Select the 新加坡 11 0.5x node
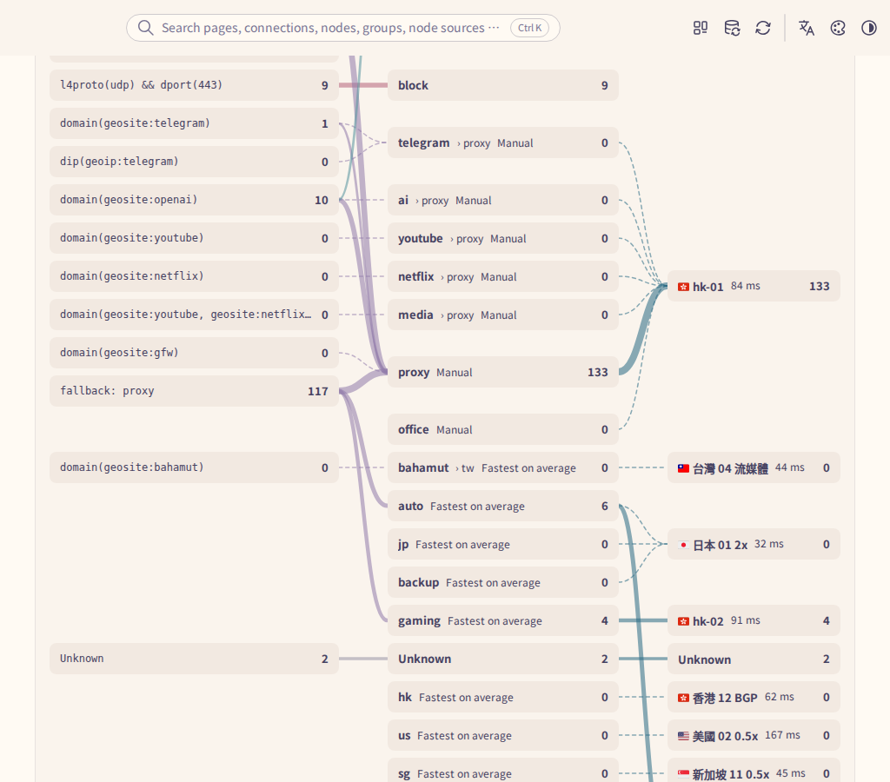Image resolution: width=890 pixels, height=782 pixels. point(754,771)
